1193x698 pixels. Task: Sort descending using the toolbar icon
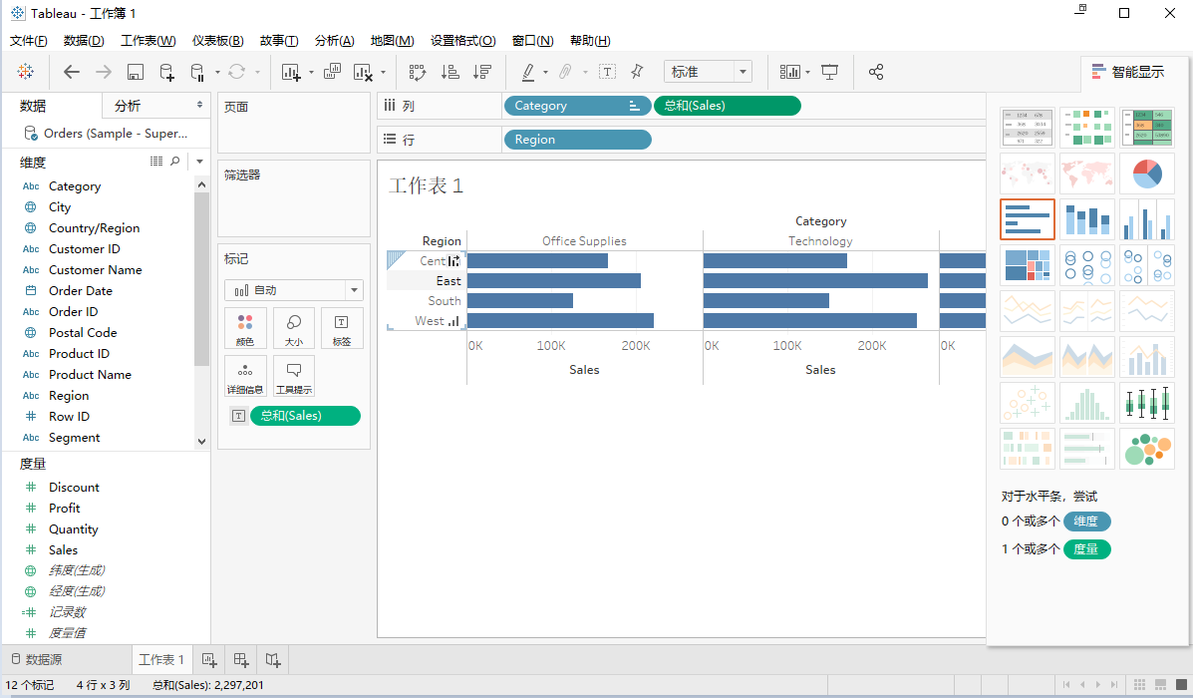[481, 72]
